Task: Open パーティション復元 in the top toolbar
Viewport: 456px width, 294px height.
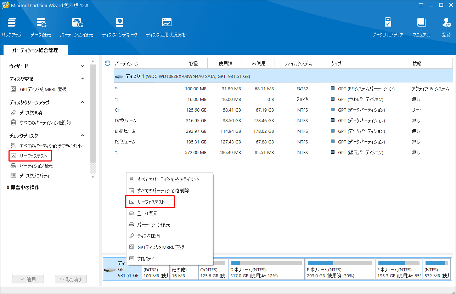Action: (76, 27)
